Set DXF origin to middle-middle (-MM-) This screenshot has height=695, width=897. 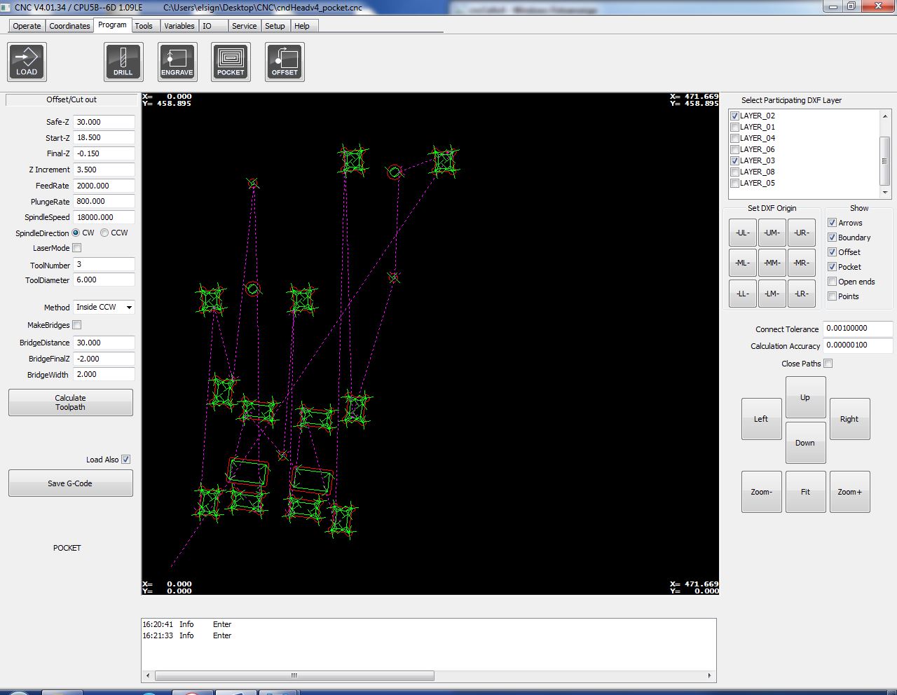[772, 263]
